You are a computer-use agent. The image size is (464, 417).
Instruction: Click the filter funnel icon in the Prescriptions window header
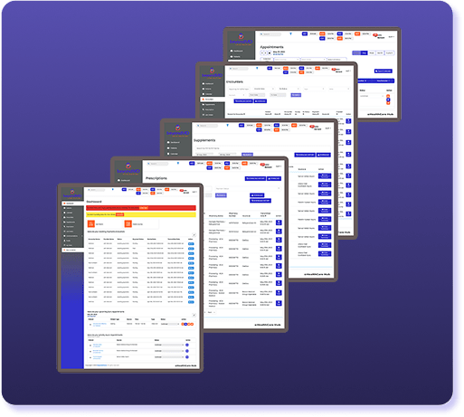point(178,163)
